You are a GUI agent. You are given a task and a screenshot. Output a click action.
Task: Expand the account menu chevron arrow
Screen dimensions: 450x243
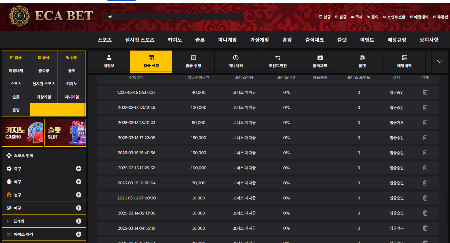tap(440, 61)
